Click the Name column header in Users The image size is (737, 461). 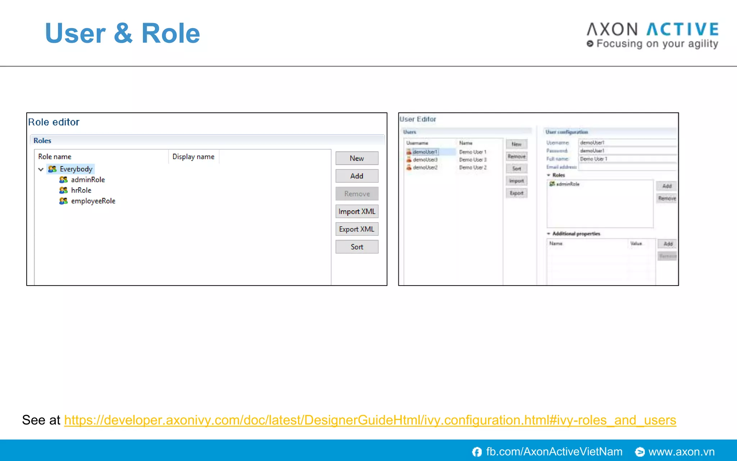coord(480,143)
